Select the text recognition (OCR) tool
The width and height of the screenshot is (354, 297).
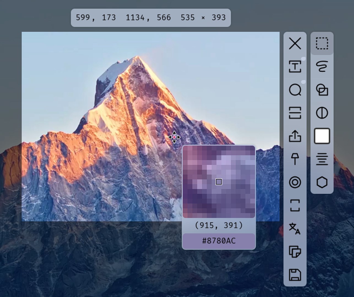click(295, 67)
